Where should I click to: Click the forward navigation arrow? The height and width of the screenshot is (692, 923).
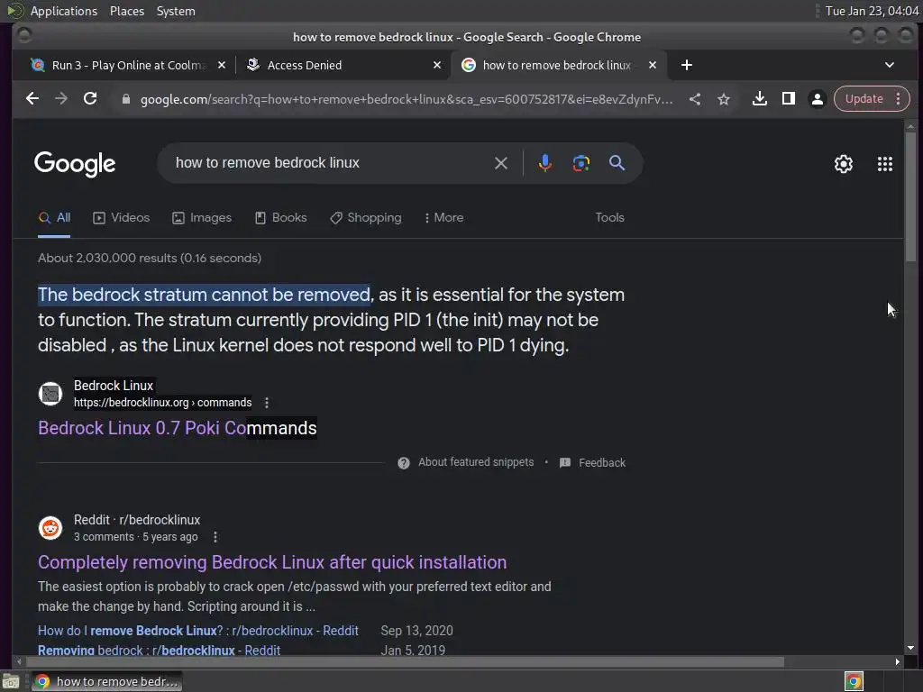coord(61,98)
